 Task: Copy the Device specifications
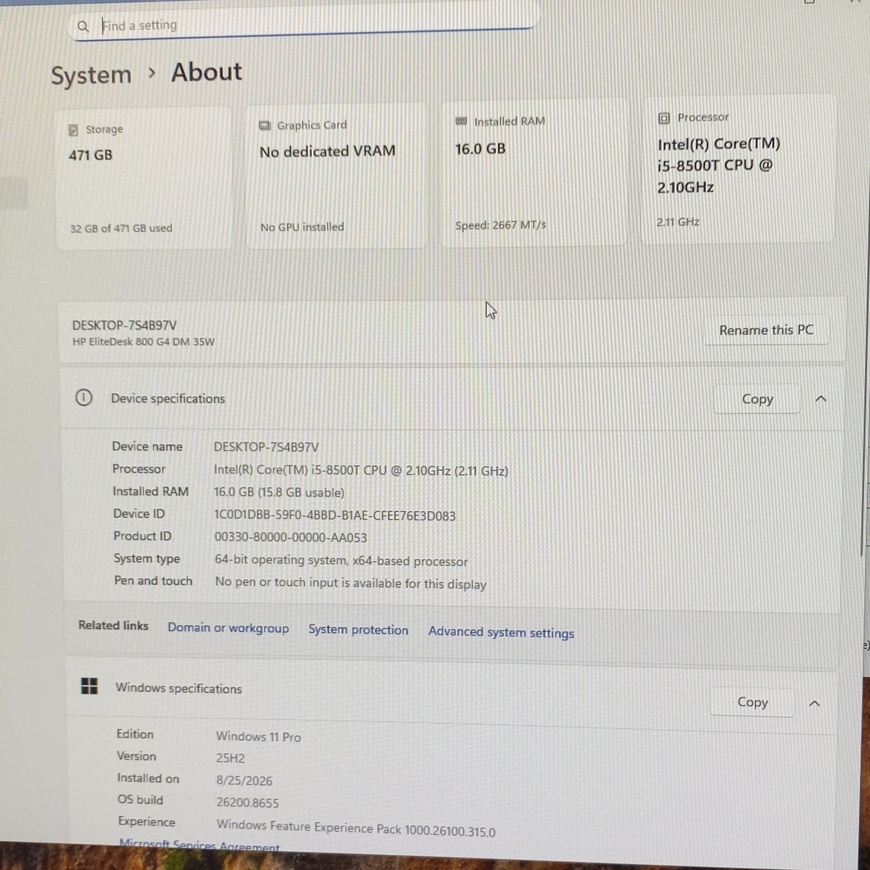pos(758,399)
